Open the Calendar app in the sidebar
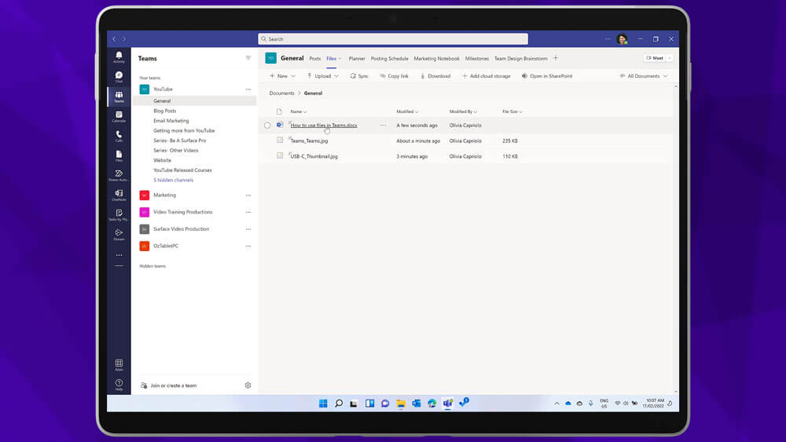 (x=119, y=116)
